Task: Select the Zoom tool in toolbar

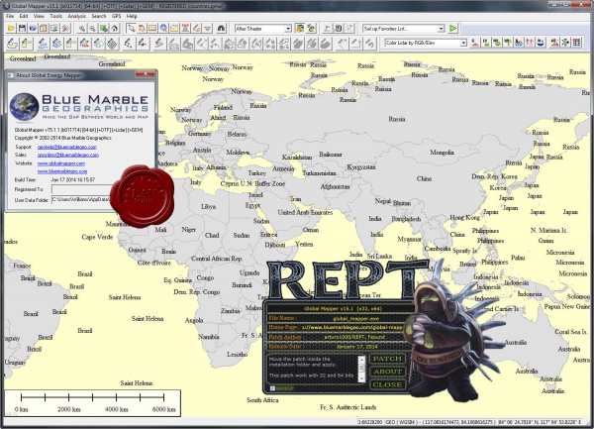Action: click(x=131, y=29)
